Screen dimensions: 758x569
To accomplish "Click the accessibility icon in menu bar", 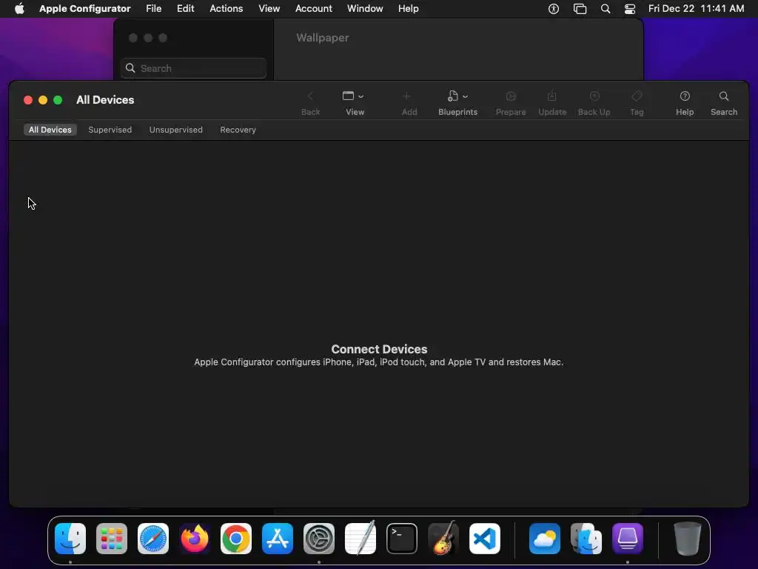I will [x=554, y=9].
